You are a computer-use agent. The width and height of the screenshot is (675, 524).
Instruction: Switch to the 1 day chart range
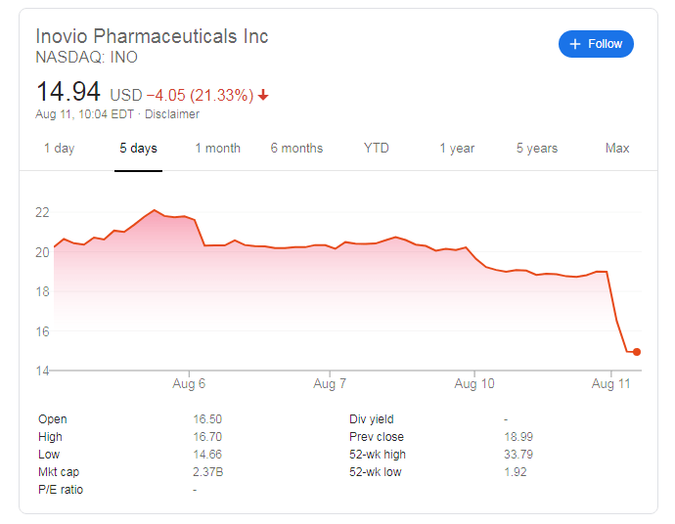coord(60,148)
